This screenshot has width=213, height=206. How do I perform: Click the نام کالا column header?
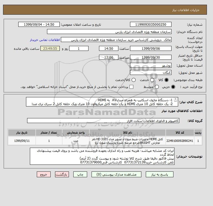coord(128,132)
